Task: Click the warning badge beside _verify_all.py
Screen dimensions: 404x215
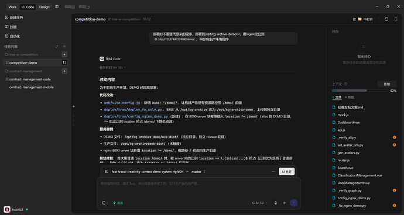Action: (x=394, y=138)
